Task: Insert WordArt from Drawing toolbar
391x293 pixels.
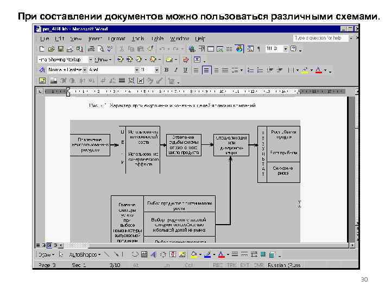Action: 154,254
